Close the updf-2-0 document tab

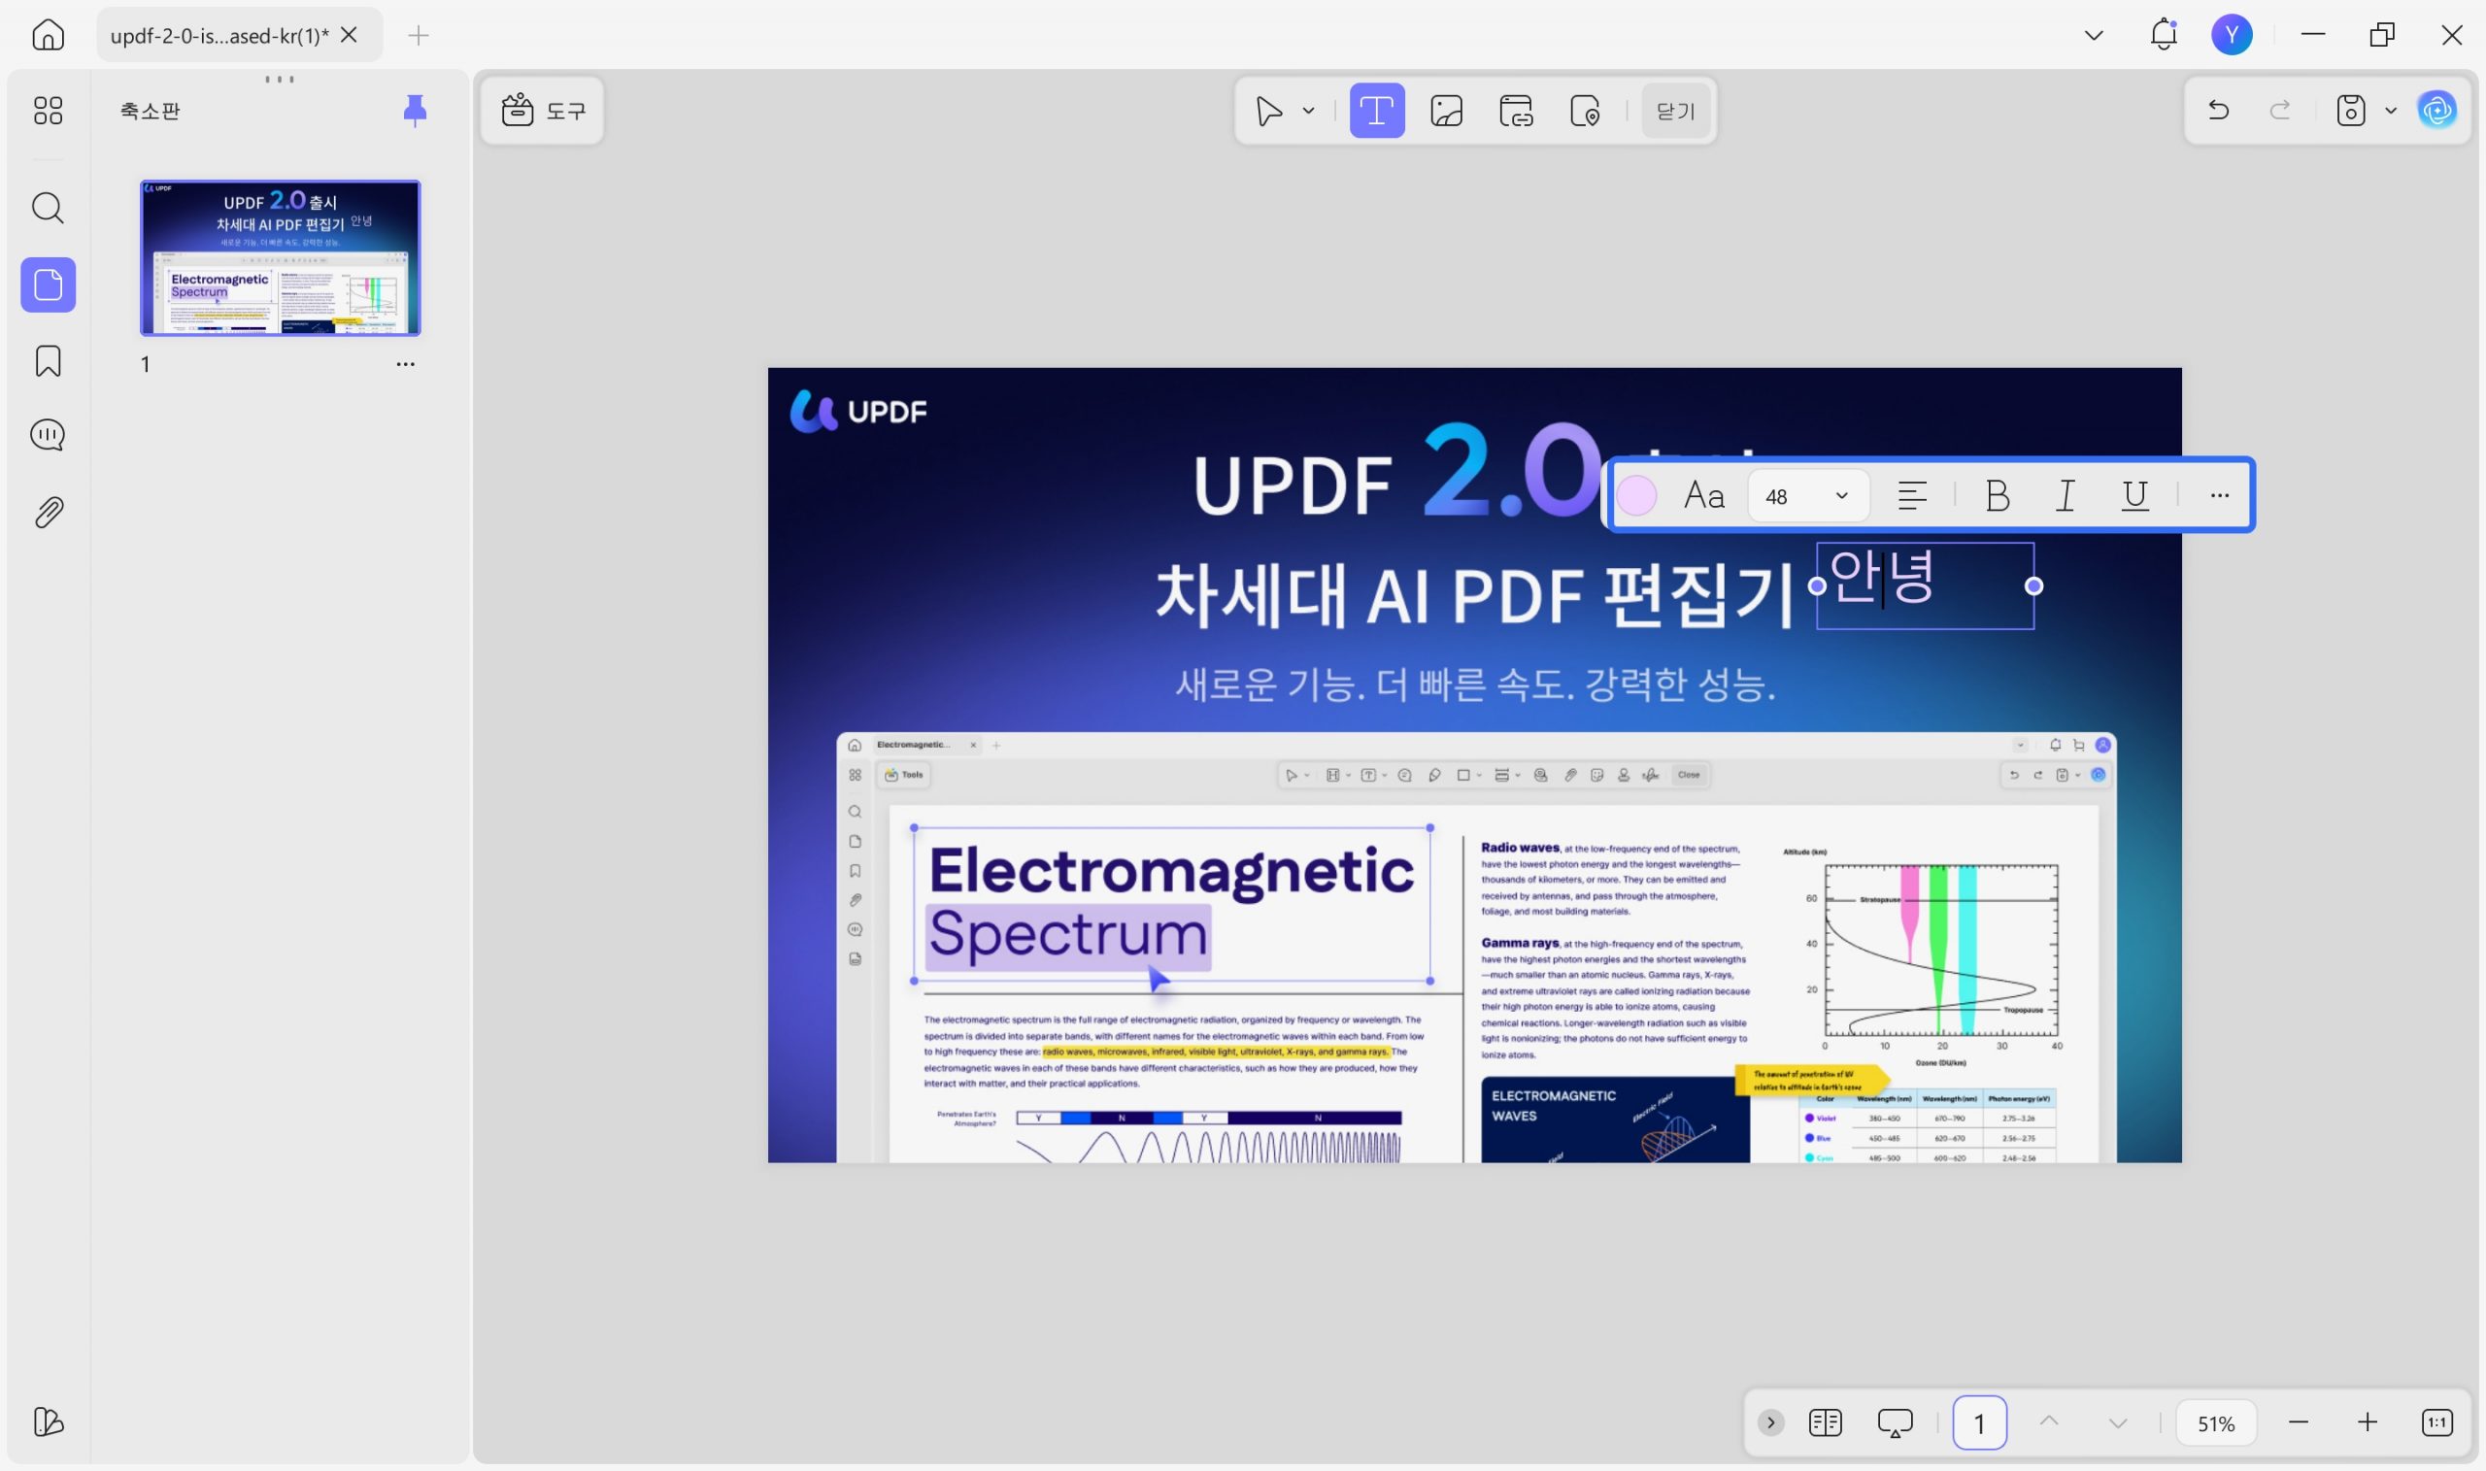coord(349,35)
